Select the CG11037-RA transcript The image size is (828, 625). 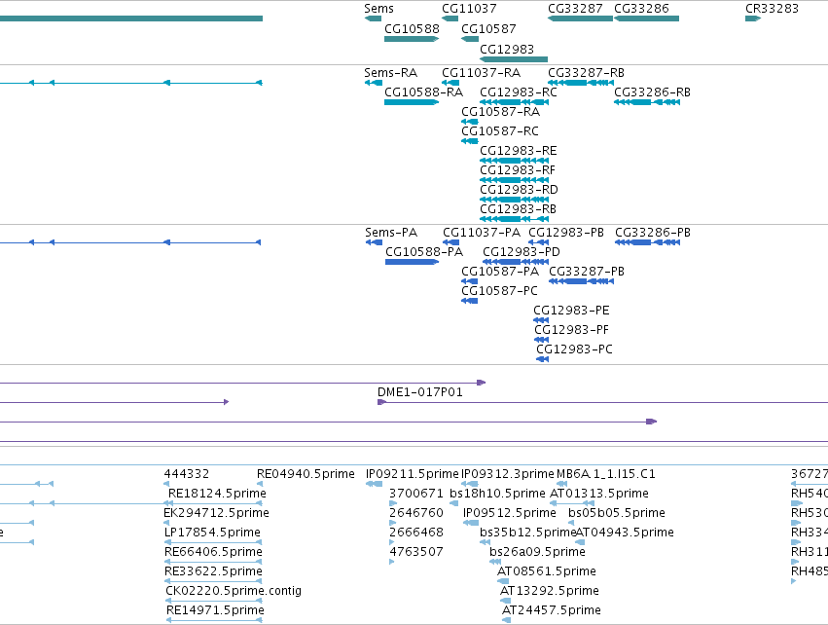450,83
